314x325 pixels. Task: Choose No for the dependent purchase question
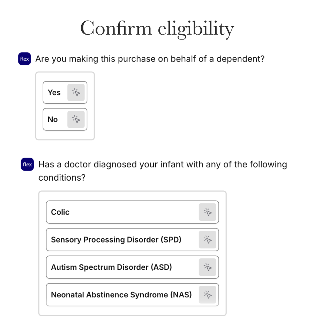[53, 120]
